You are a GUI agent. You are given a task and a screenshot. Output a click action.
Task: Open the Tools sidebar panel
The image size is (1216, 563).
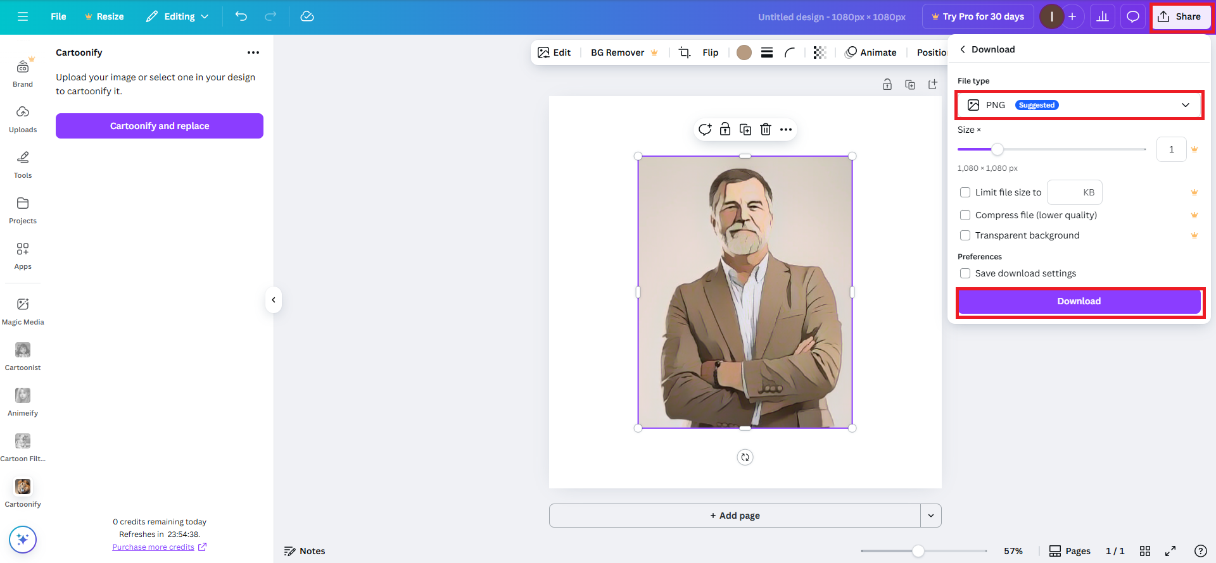coord(23,164)
